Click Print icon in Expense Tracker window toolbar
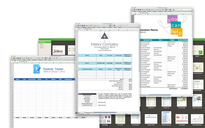The image size is (205, 128). [x=20, y=58]
